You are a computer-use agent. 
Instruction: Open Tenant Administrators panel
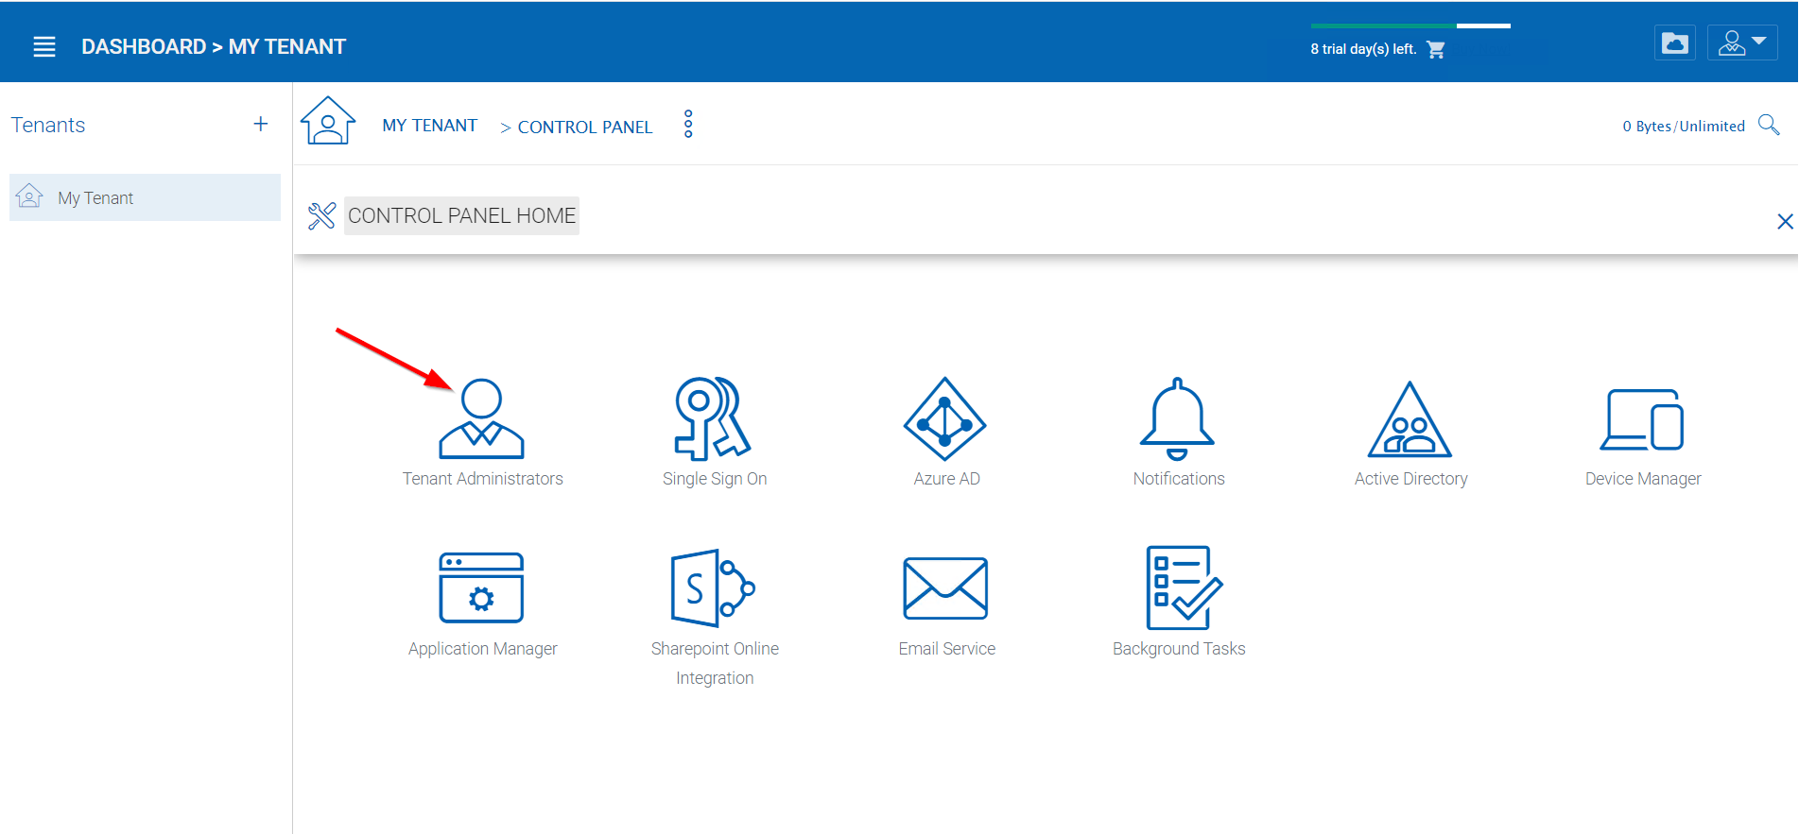click(x=482, y=432)
